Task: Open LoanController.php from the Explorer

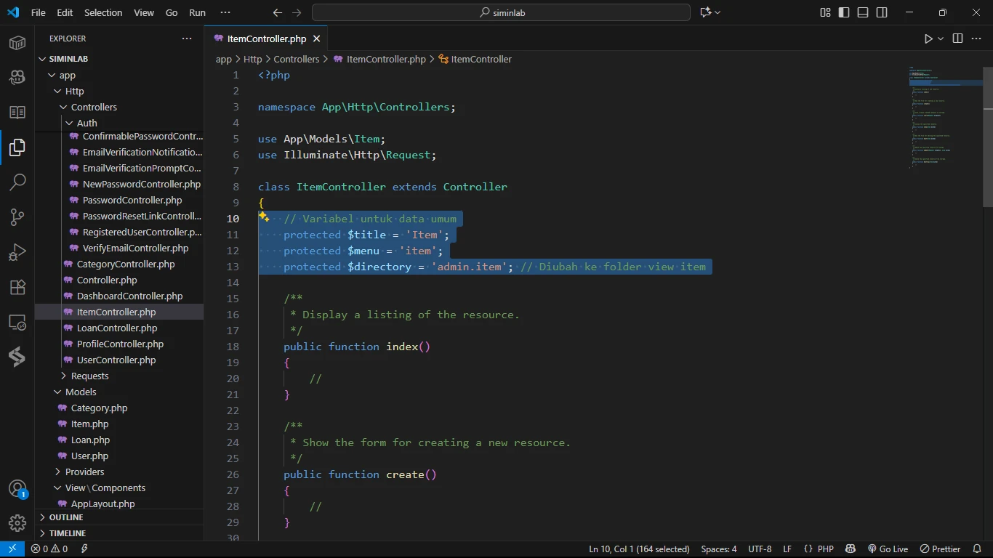Action: (x=117, y=328)
